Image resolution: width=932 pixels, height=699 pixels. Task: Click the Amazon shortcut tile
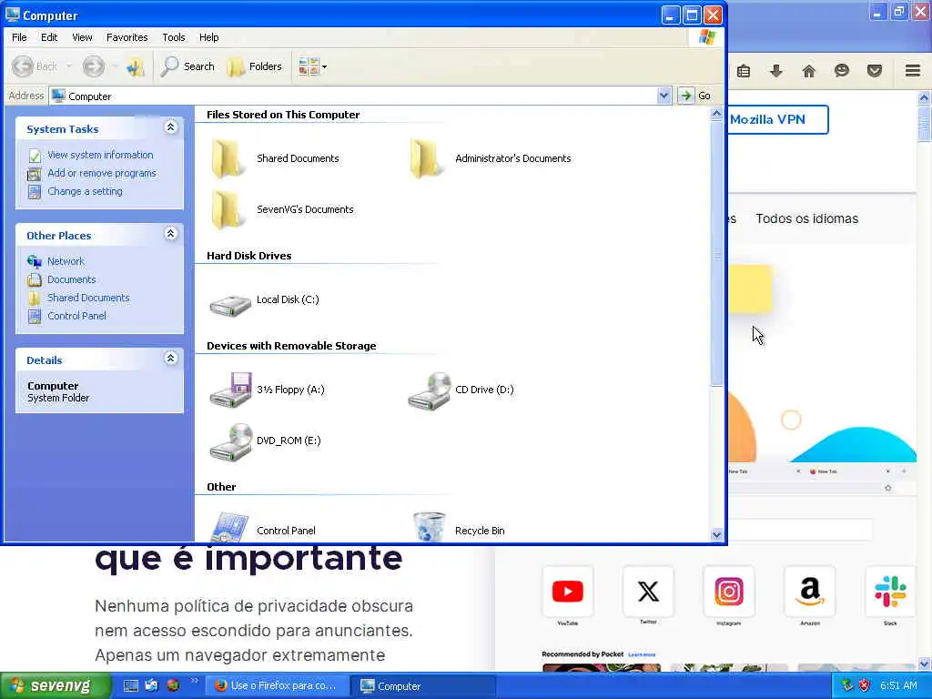[x=809, y=592]
